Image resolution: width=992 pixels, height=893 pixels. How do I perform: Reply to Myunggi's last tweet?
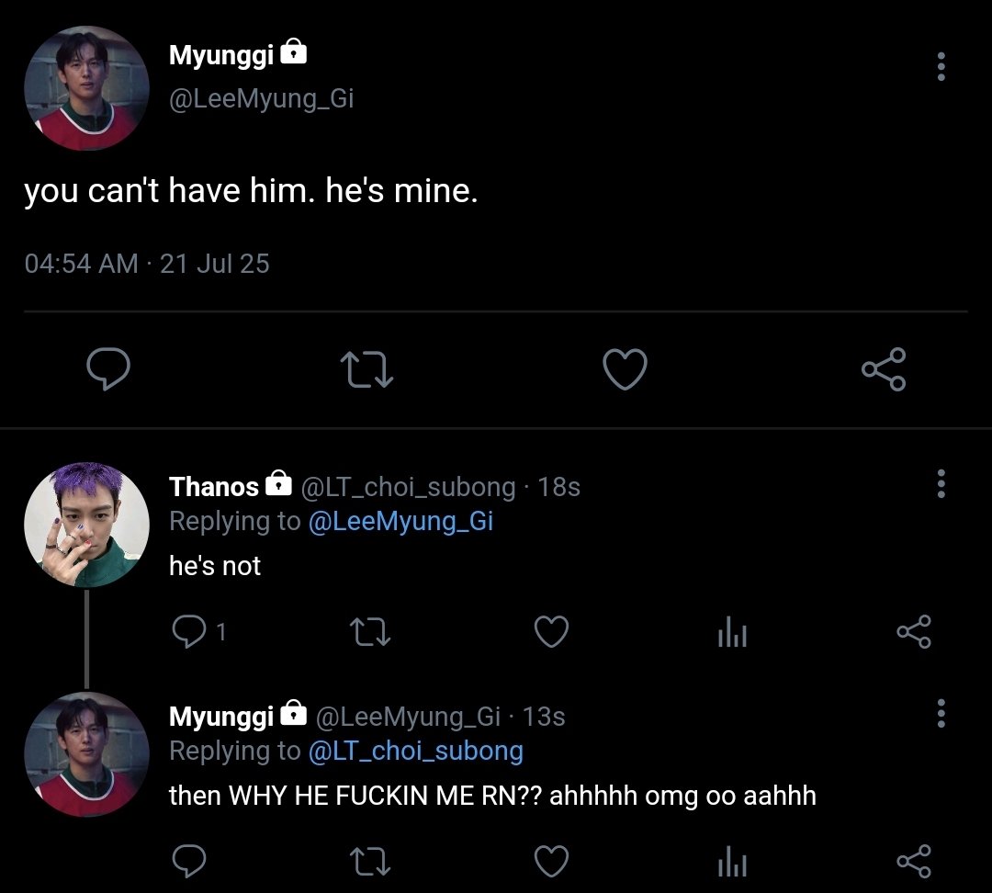pyautogui.click(x=188, y=861)
